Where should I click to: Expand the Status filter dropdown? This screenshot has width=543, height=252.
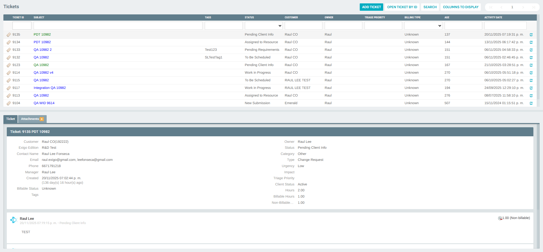click(263, 26)
